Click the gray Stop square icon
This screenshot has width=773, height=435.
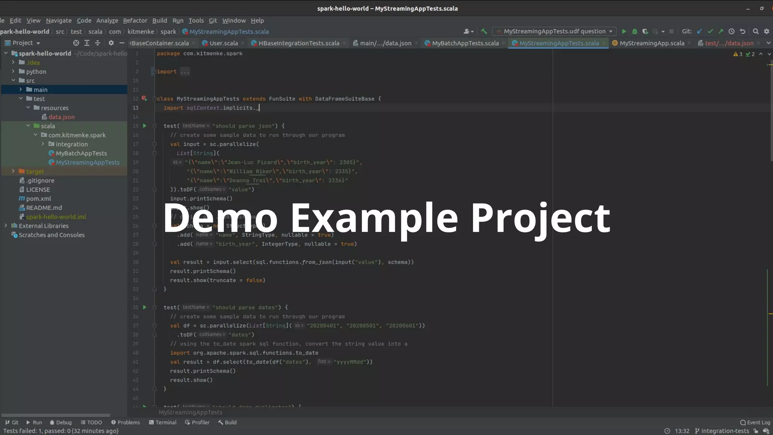671,31
